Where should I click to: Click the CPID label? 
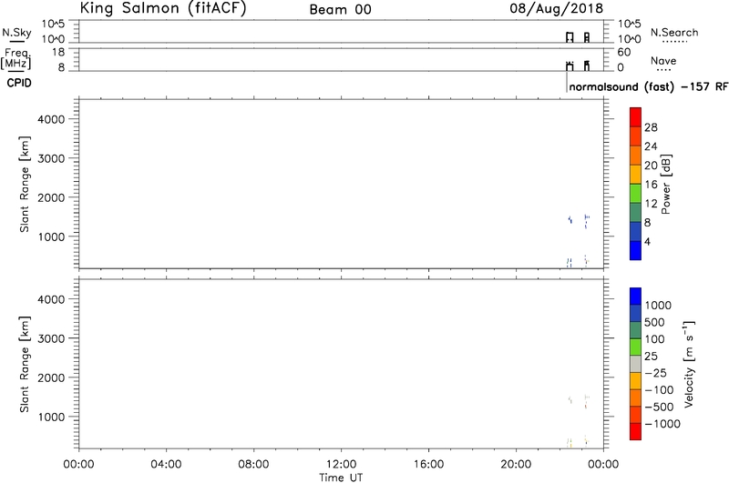pos(19,83)
